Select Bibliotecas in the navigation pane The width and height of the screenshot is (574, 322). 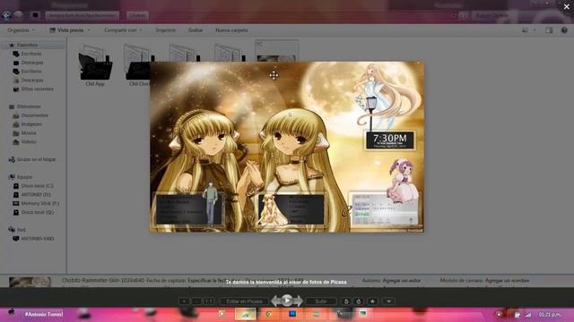pyautogui.click(x=29, y=106)
